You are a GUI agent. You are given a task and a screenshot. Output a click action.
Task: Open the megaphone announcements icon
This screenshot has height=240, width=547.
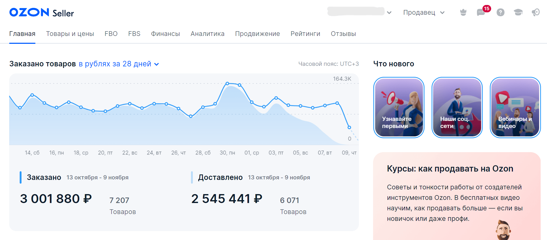pyautogui.click(x=535, y=12)
